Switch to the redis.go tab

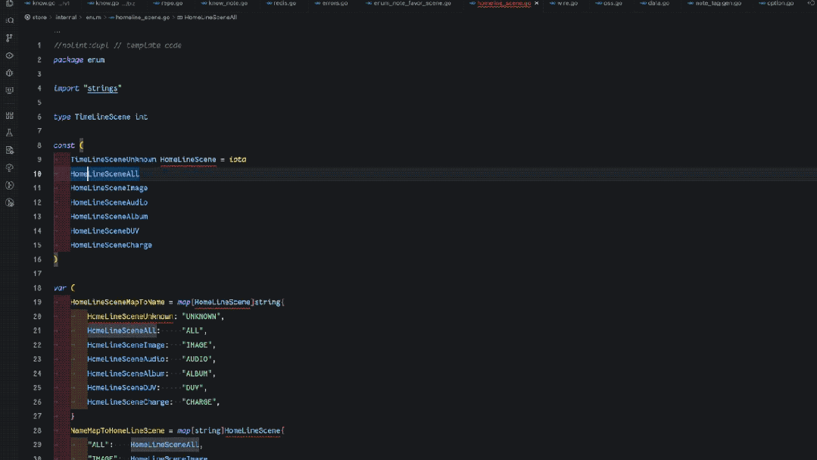[281, 3]
